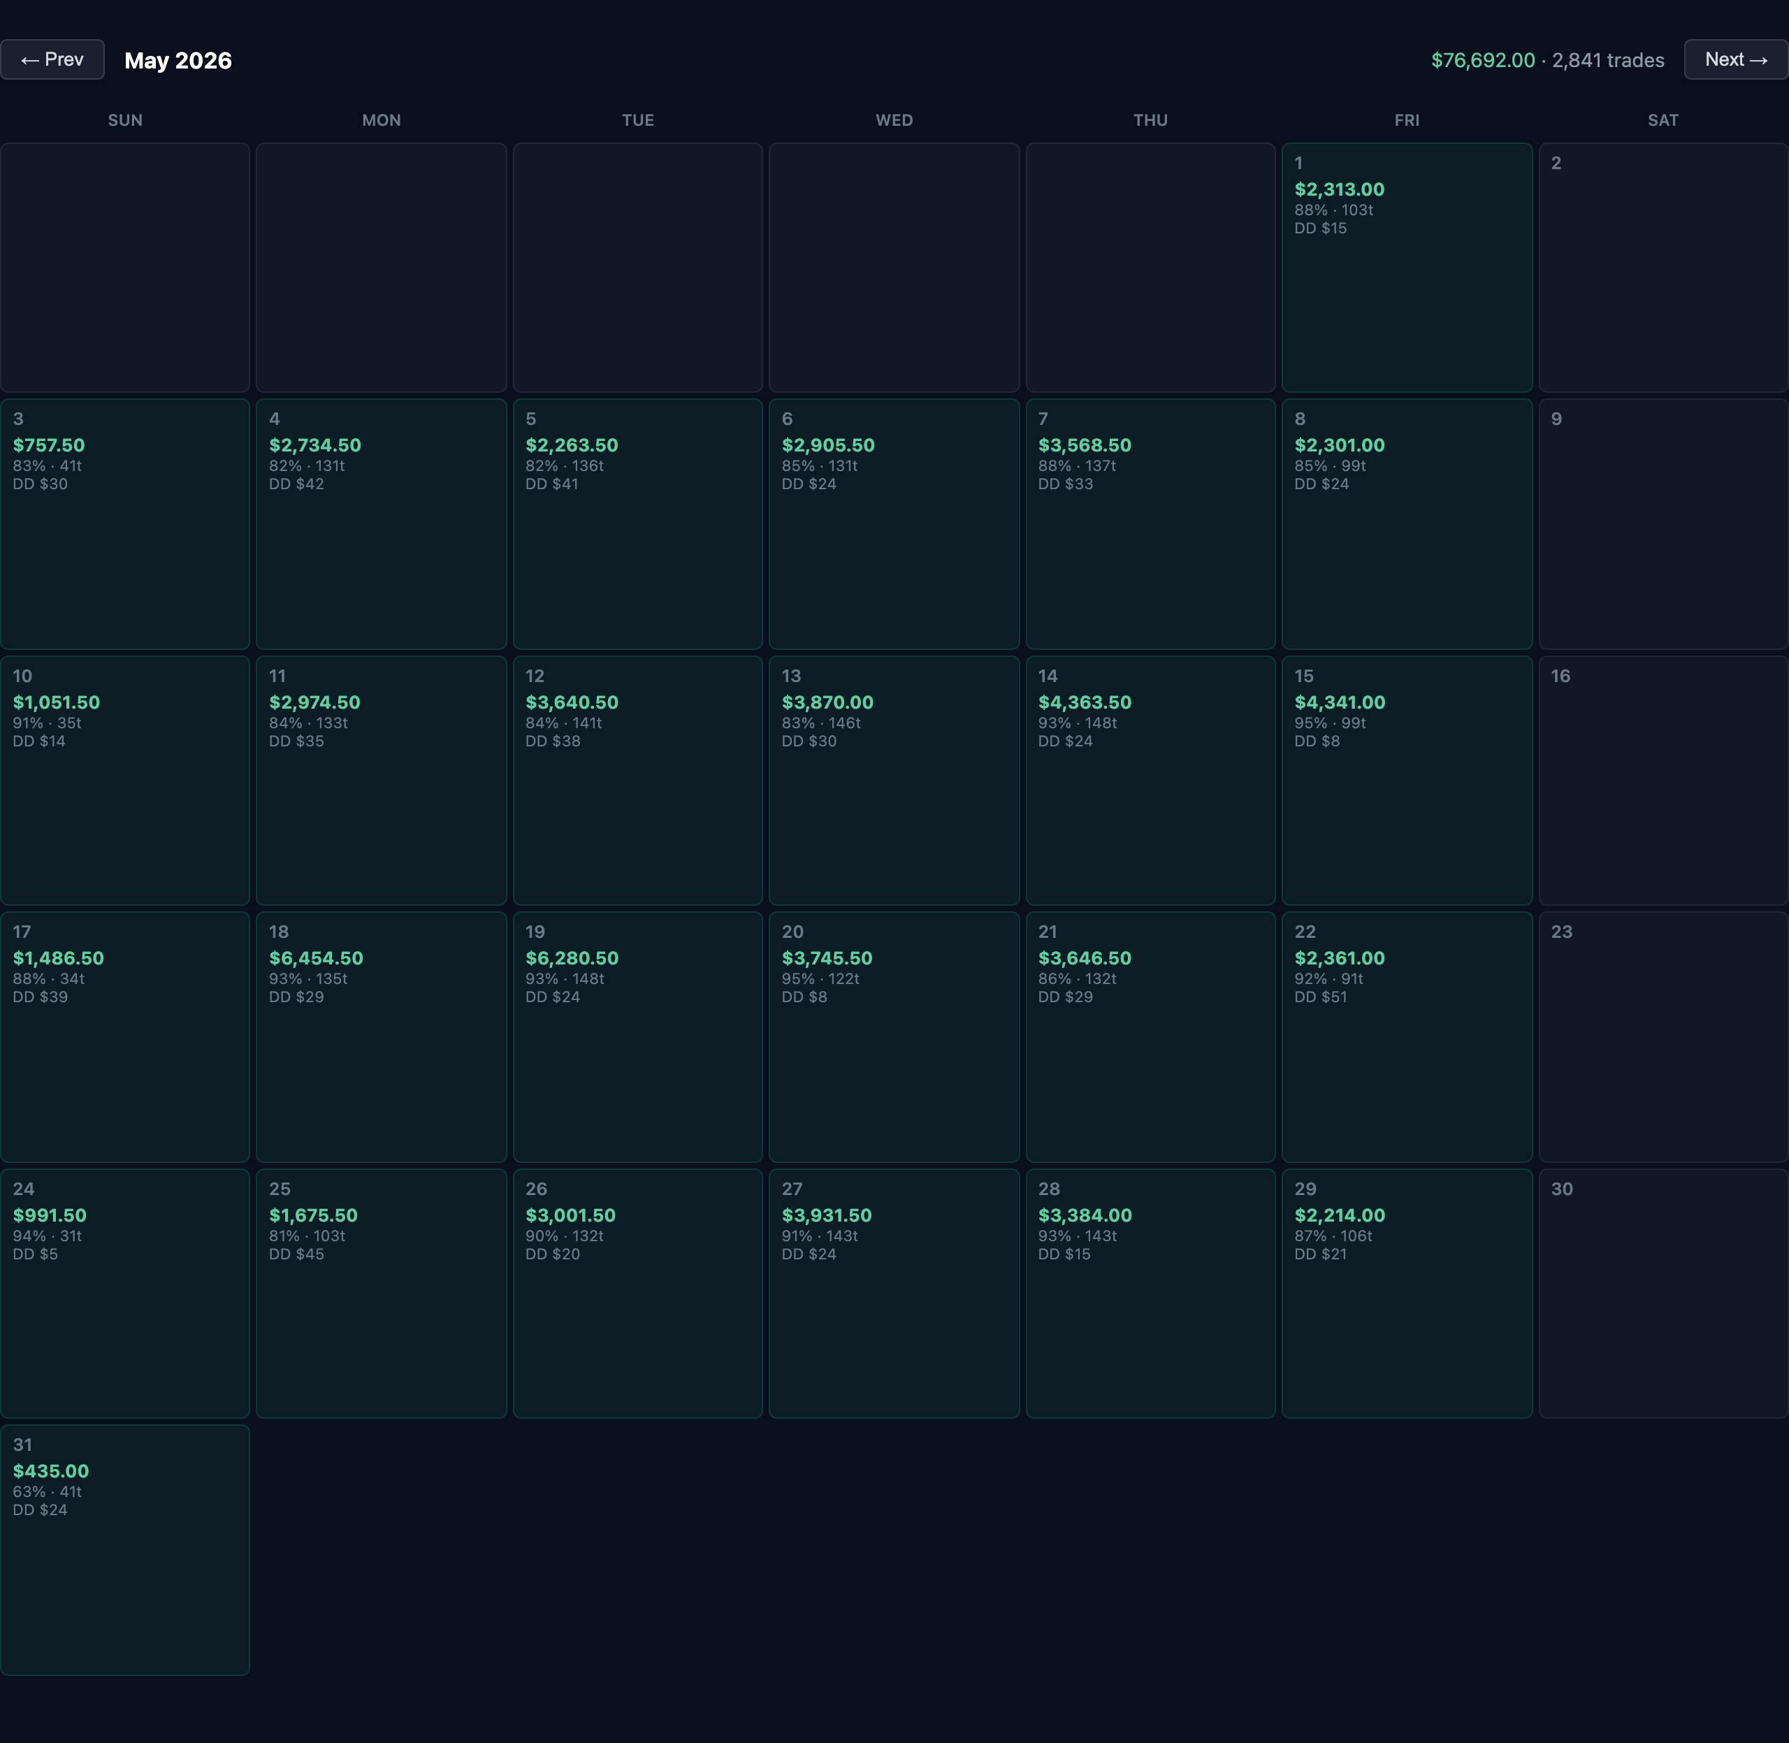Click the THU column header
This screenshot has width=1789, height=1743.
coord(1151,120)
